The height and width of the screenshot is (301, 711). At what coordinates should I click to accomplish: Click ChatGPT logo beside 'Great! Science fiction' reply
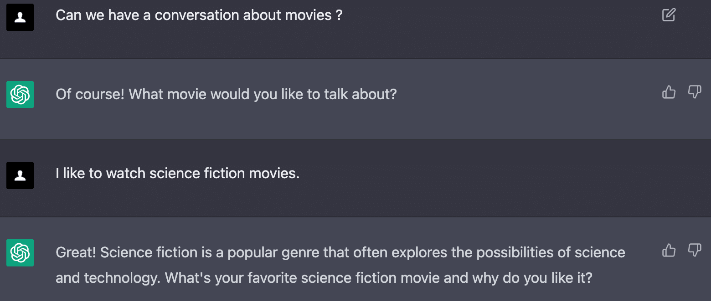[20, 253]
